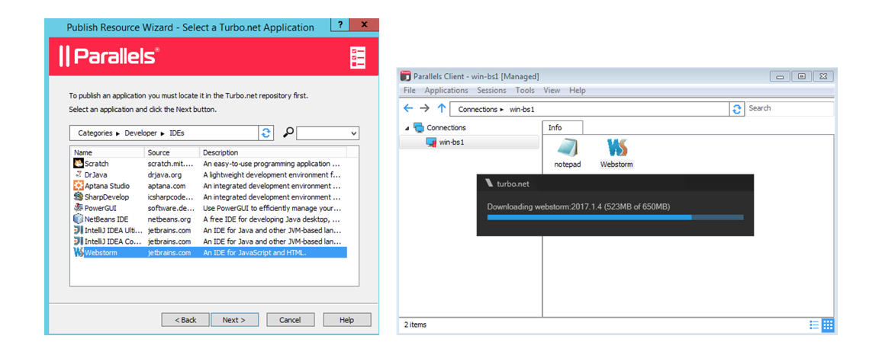Click "A free IDE for developing Java" description
The width and height of the screenshot is (882, 355).
[x=272, y=219]
